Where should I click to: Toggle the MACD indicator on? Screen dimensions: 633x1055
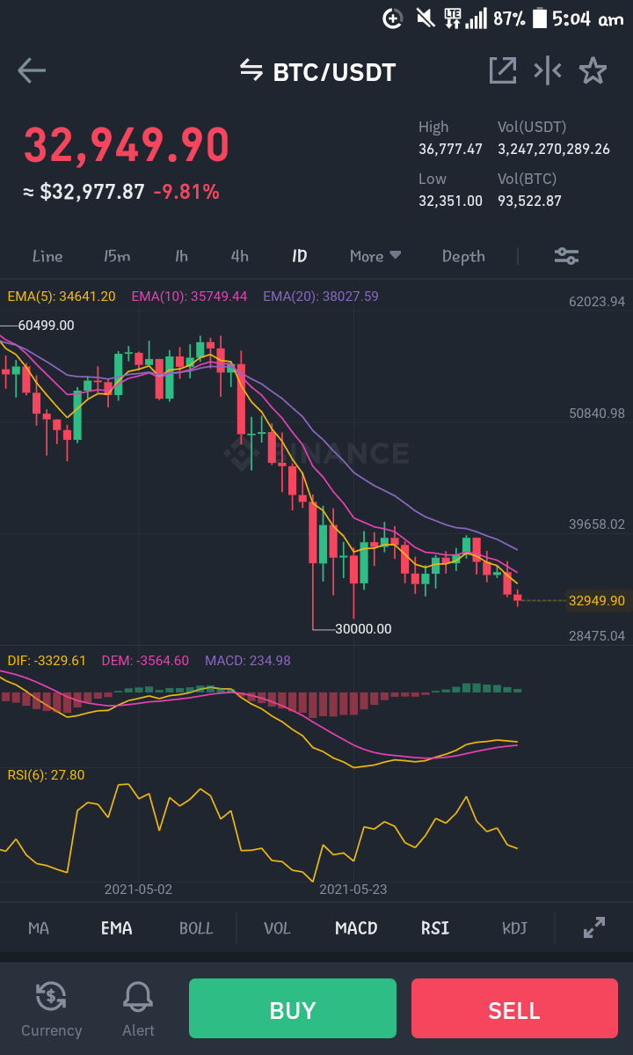coord(356,928)
